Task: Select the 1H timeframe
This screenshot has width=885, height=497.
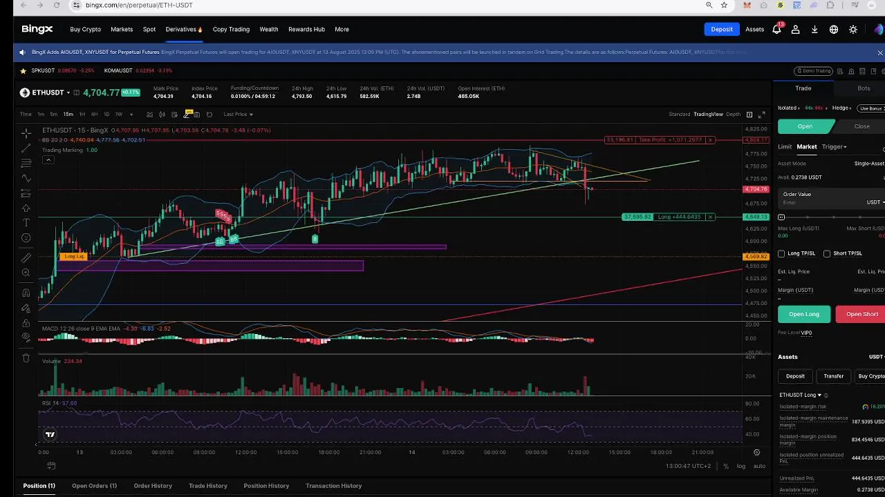Action: coord(82,115)
